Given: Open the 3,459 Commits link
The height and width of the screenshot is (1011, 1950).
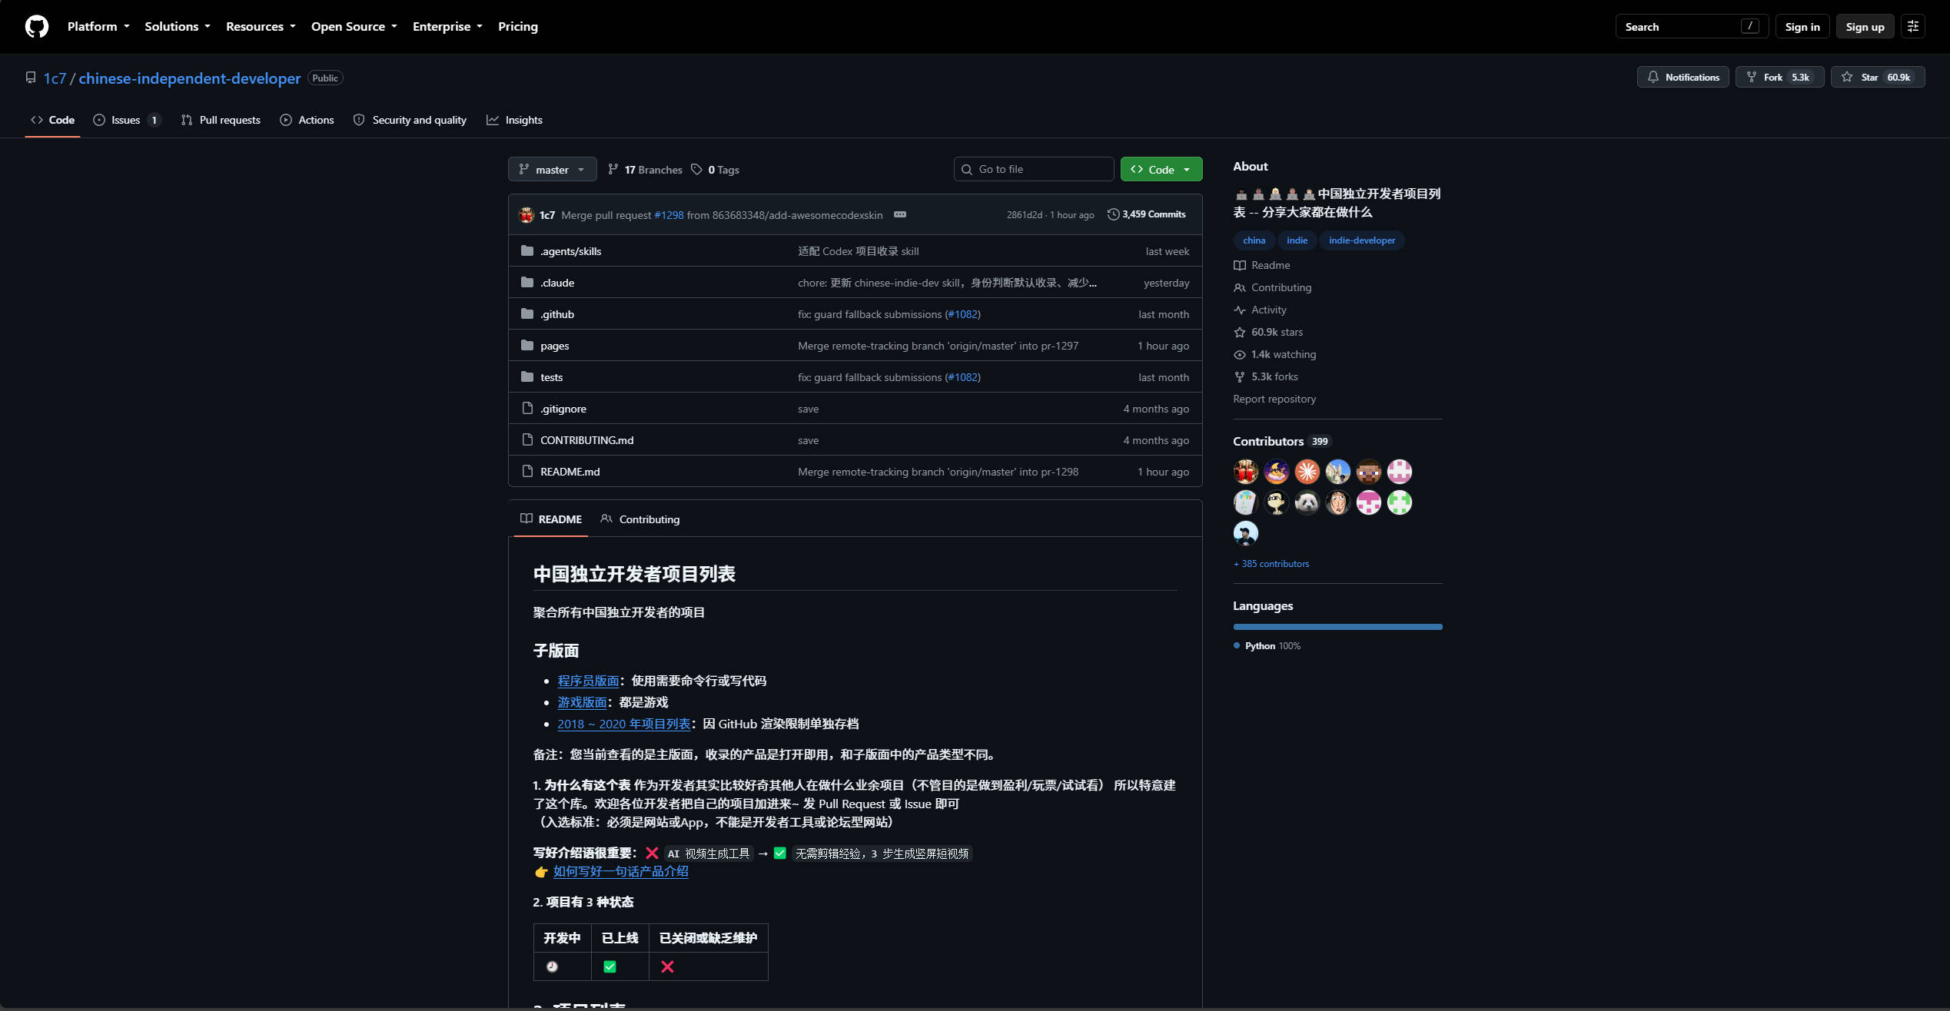Looking at the screenshot, I should click(x=1147, y=214).
